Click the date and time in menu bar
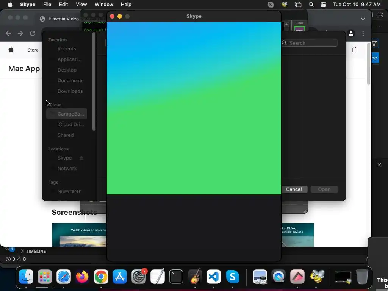 357,5
